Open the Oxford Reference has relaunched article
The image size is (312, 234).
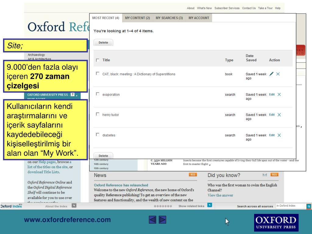[121, 185]
